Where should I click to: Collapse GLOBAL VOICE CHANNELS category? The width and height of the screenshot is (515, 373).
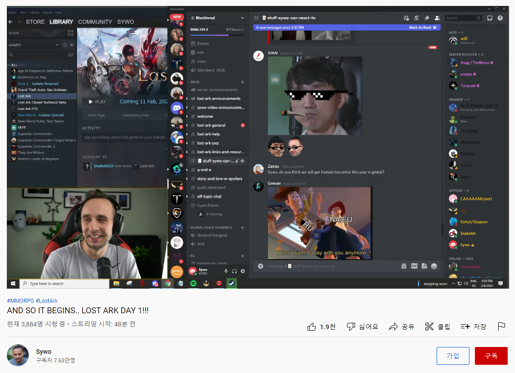[211, 228]
